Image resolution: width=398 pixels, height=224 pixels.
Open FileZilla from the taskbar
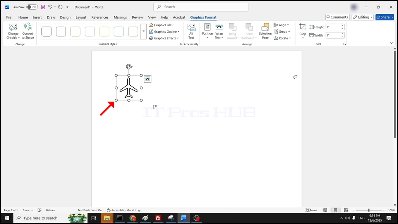click(x=158, y=218)
